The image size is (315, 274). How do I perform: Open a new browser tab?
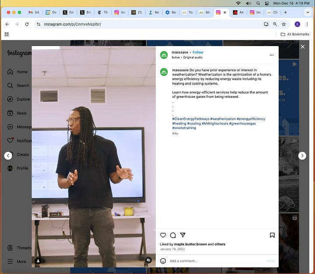(x=285, y=12)
